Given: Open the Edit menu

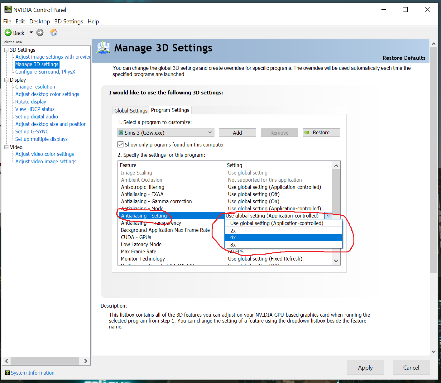Looking at the screenshot, I should 20,21.
